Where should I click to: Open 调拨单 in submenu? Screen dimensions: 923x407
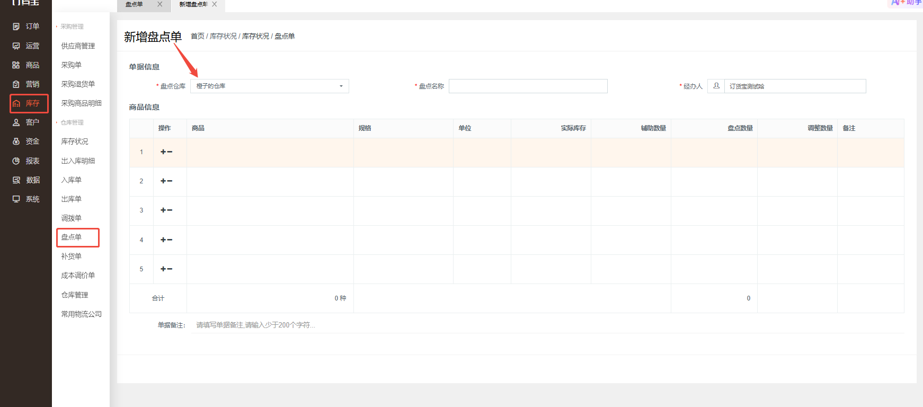coord(71,218)
